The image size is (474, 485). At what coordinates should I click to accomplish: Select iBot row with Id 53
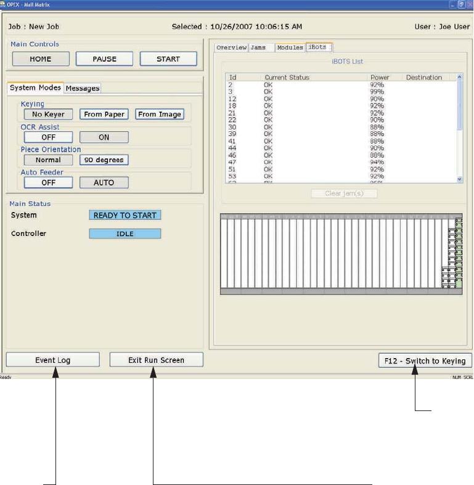[341, 176]
